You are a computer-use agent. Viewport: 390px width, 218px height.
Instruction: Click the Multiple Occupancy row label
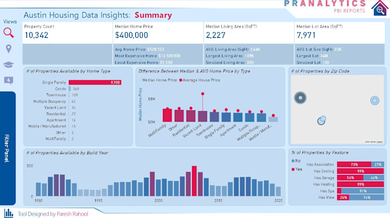click(x=49, y=102)
